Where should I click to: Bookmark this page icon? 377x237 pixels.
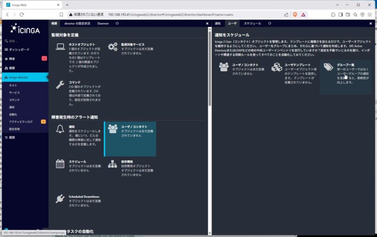click(61, 15)
